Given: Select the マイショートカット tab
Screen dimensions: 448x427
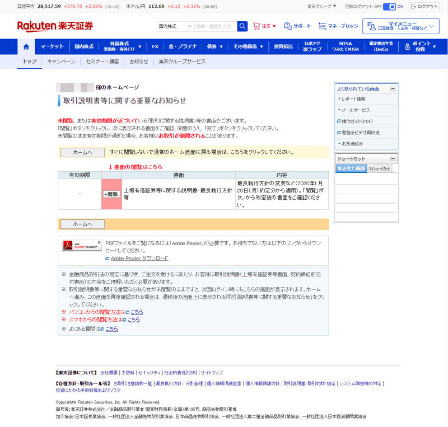Looking at the screenshot, I should point(380,168).
